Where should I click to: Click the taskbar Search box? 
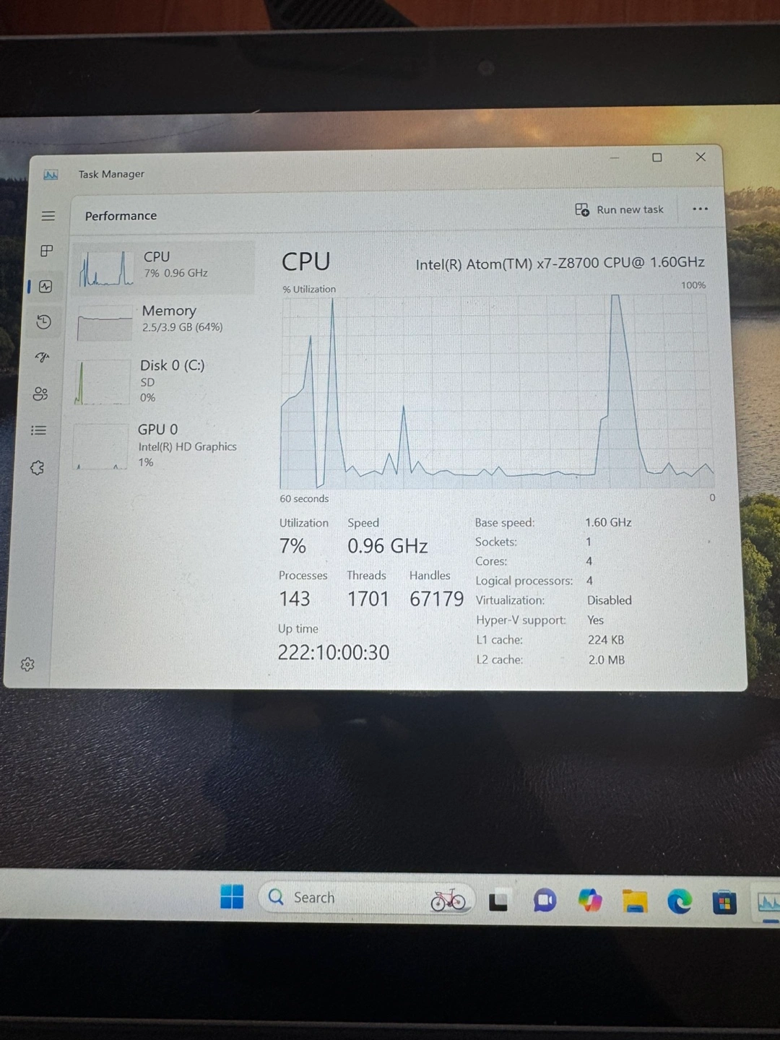[365, 898]
